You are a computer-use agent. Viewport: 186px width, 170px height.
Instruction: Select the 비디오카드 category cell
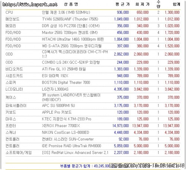[14, 69]
